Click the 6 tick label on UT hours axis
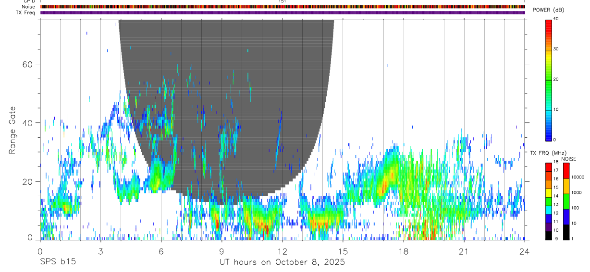The width and height of the screenshot is (590, 272). click(161, 251)
